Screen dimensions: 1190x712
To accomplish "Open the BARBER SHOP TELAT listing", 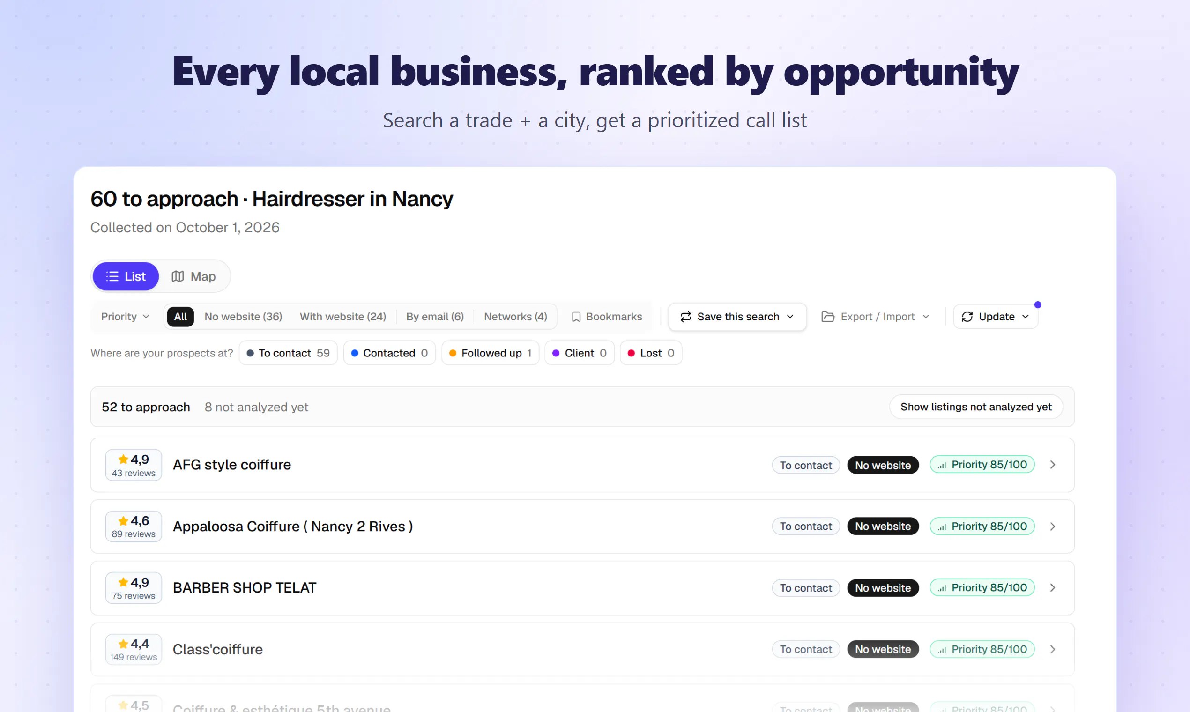I will click(x=582, y=588).
